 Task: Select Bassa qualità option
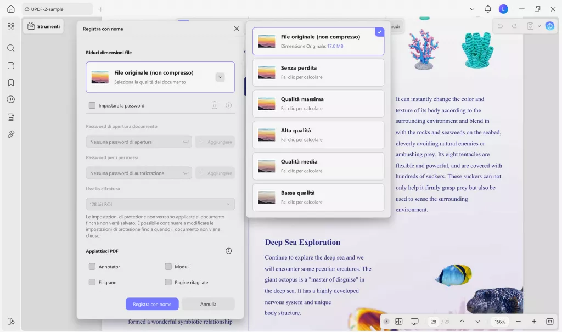click(318, 197)
